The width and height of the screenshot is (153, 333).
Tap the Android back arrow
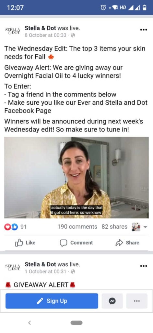[29, 323]
